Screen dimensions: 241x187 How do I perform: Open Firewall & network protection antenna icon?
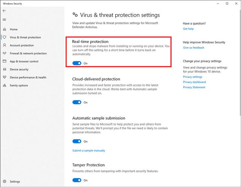click(x=4, y=53)
